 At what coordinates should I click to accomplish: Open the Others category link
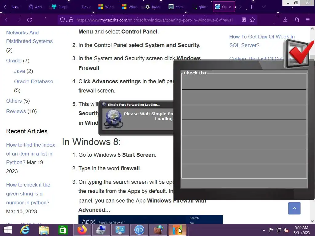point(14,101)
